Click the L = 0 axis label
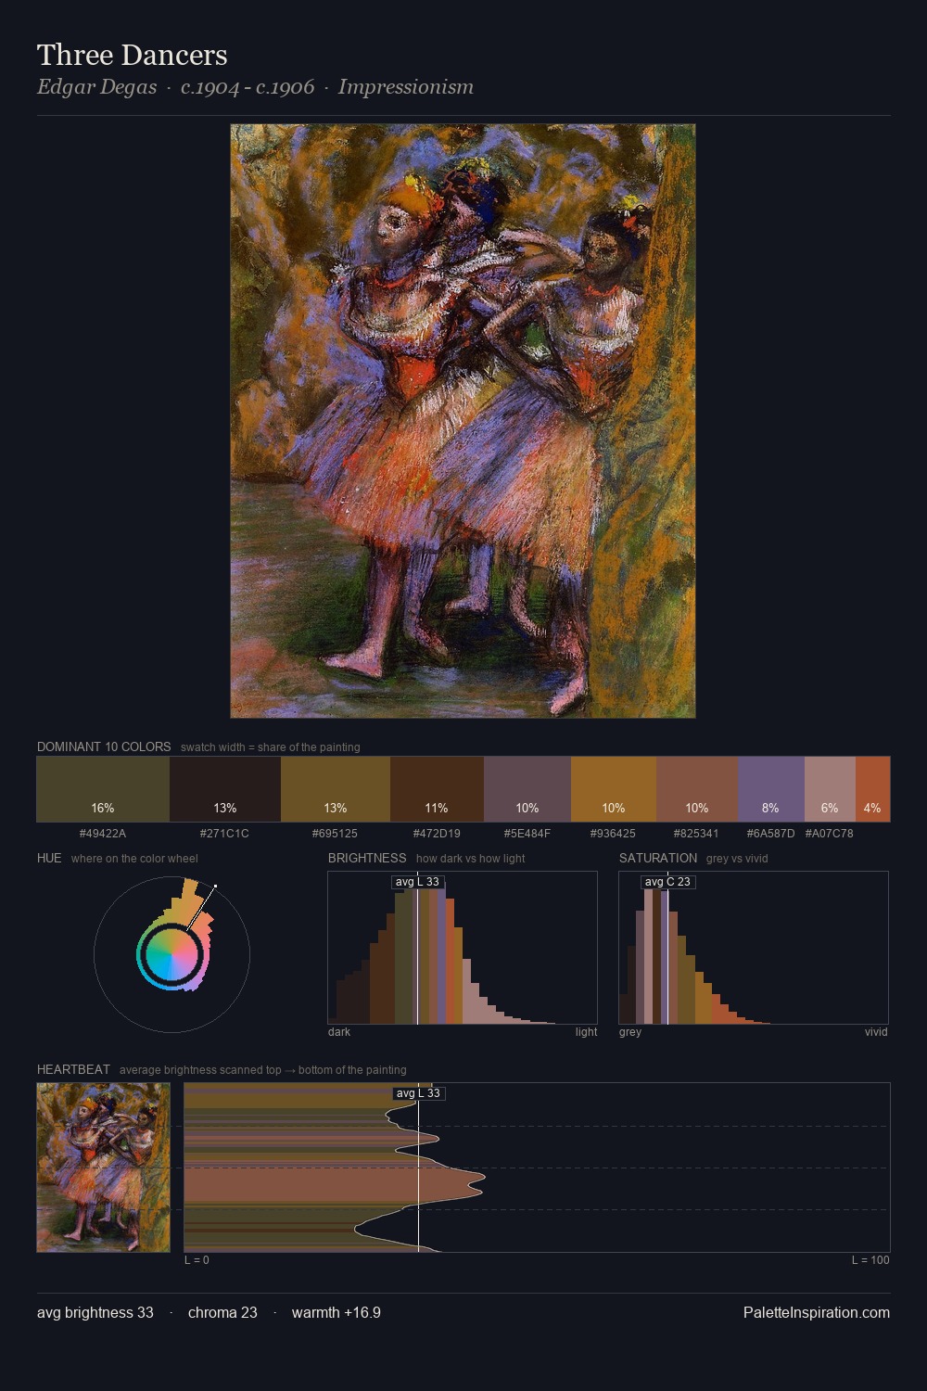 (x=197, y=1260)
